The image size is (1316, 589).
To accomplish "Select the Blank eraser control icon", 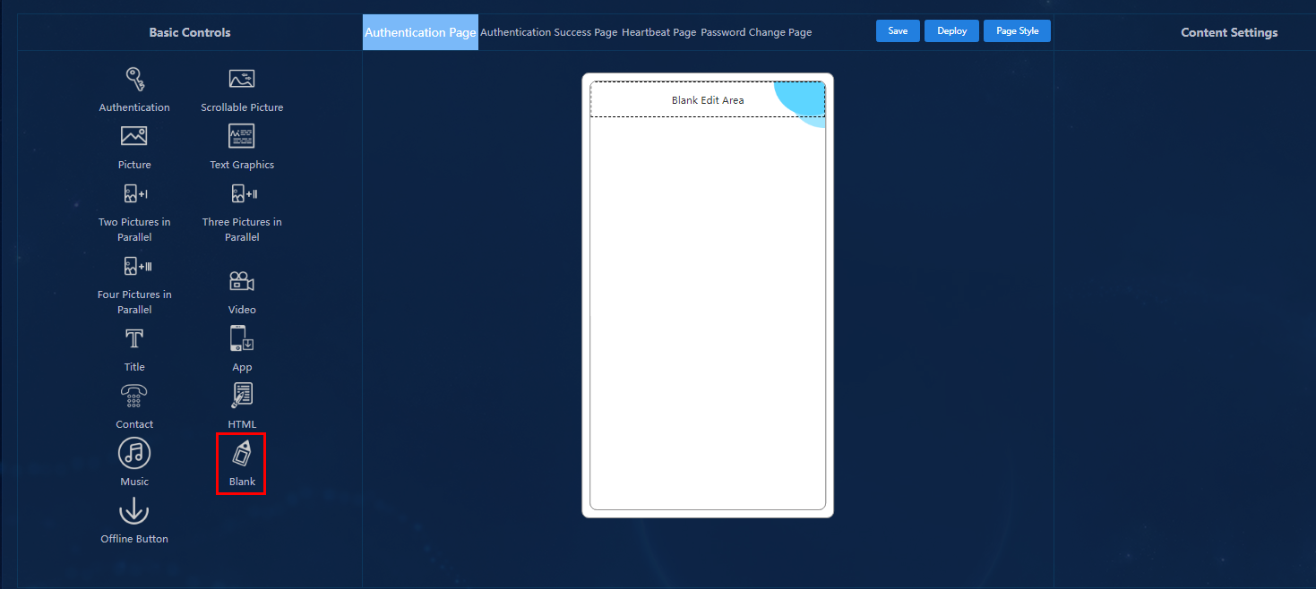I will 242,453.
